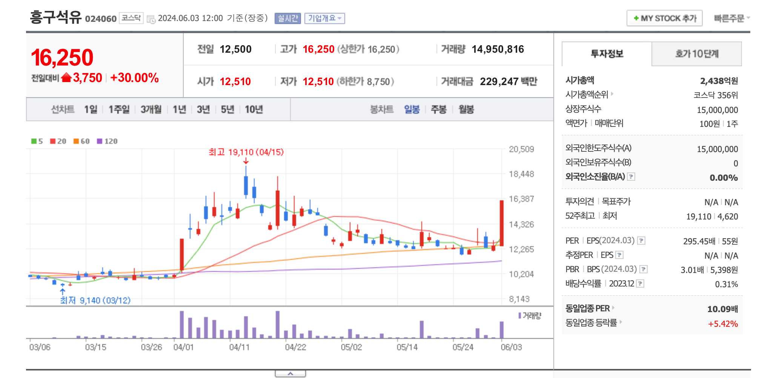Viewport: 768px width, 378px height.
Task: Select the 주봉 chart view
Action: coord(438,110)
